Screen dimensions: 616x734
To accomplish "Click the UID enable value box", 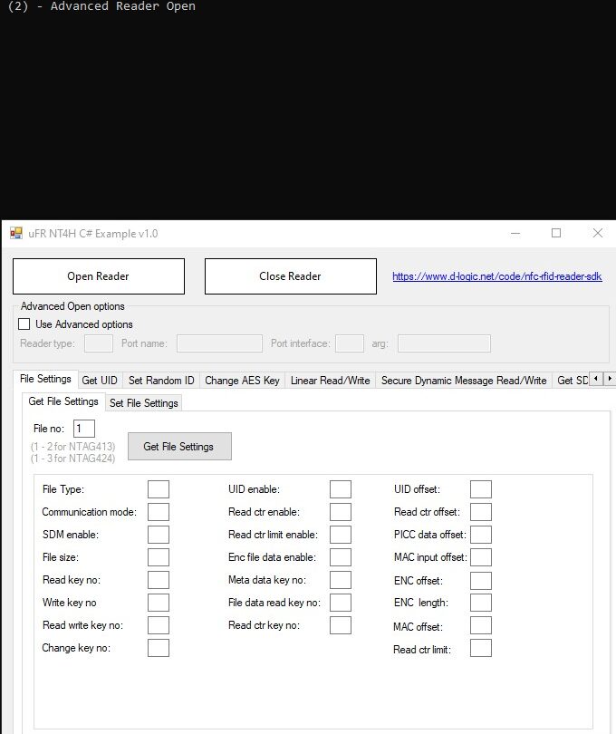I will pyautogui.click(x=341, y=489).
